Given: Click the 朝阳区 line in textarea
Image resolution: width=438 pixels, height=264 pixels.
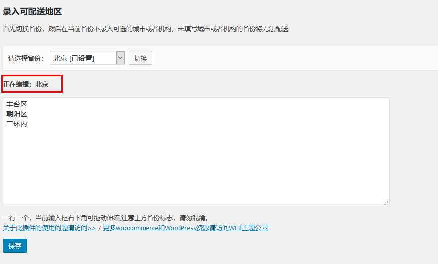Looking at the screenshot, I should coord(17,114).
